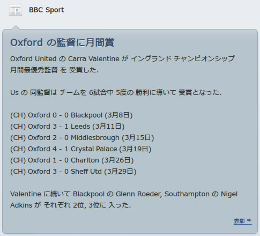Open the 表彰 link
The image size is (260, 236).
(x=240, y=221)
